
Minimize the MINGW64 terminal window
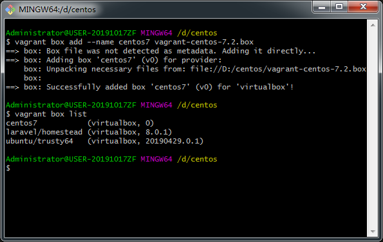(x=322, y=7)
